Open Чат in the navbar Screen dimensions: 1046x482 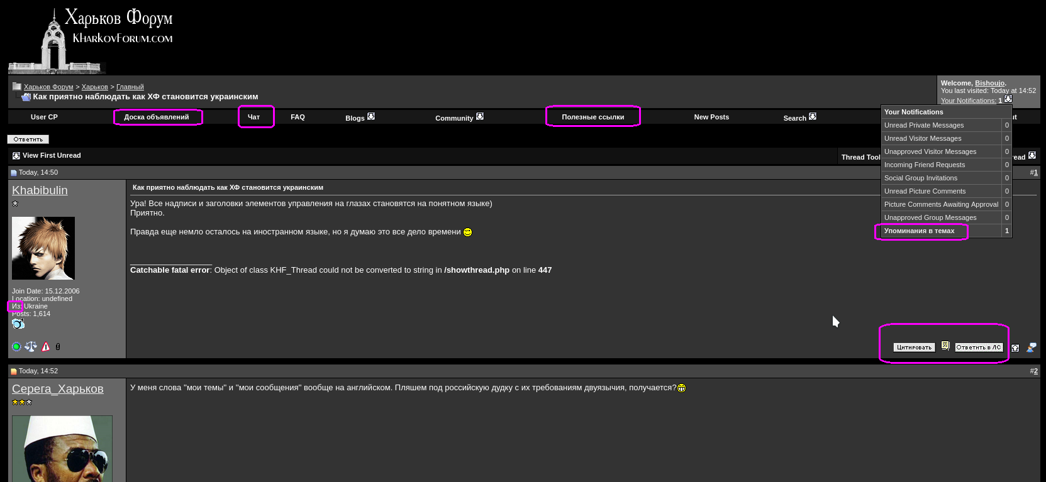[x=253, y=117]
